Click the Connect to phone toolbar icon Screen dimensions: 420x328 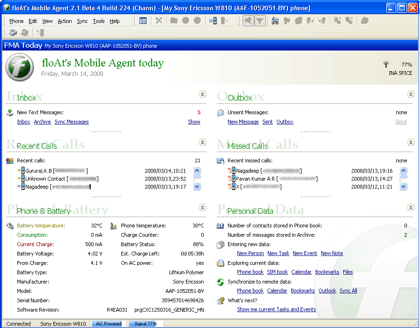tap(213, 21)
